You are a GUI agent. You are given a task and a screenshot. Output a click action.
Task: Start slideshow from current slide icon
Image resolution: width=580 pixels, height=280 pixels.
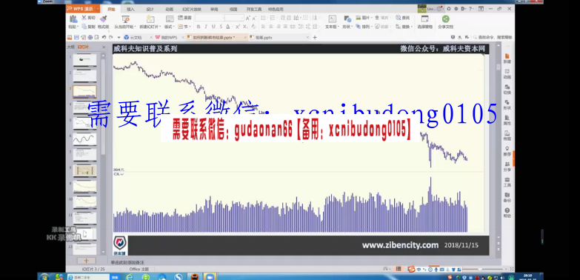point(125,19)
